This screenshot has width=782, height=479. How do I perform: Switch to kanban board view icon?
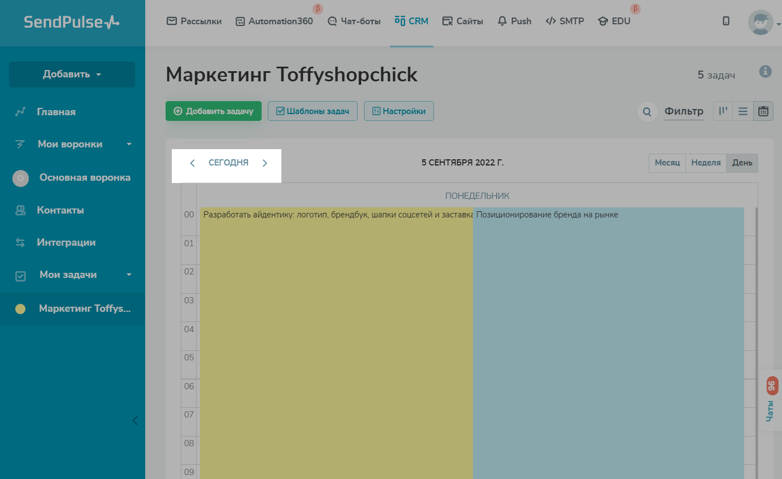tap(723, 111)
